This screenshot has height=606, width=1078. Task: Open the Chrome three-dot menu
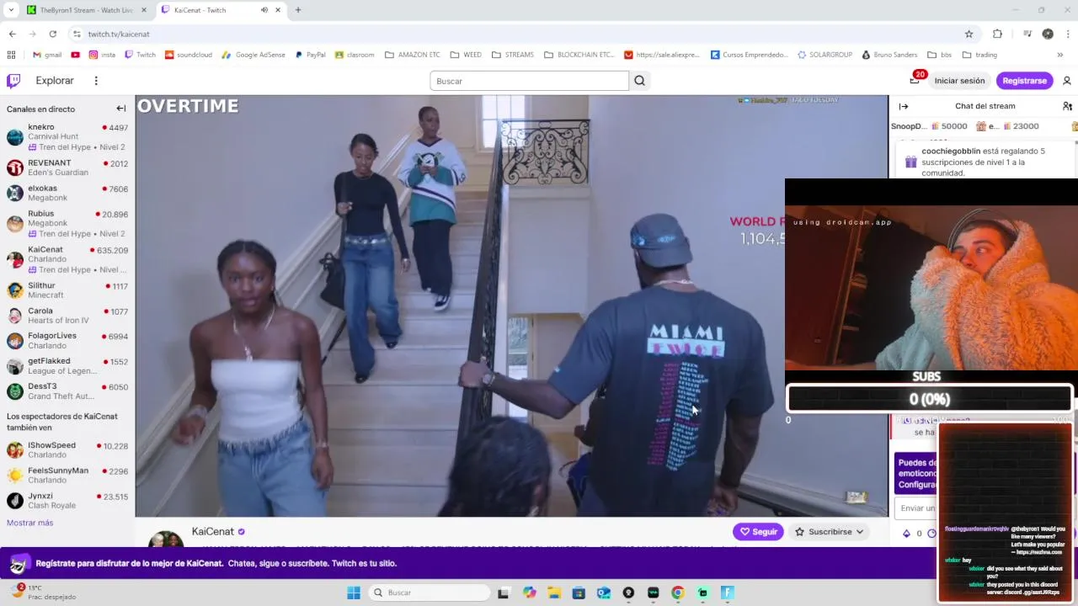click(1067, 34)
